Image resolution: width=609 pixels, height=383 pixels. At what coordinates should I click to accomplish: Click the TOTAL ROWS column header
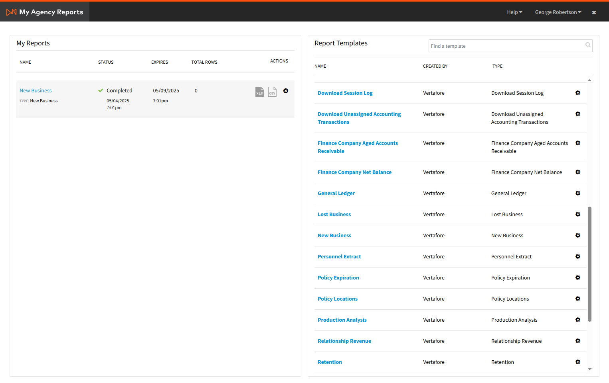pyautogui.click(x=204, y=62)
